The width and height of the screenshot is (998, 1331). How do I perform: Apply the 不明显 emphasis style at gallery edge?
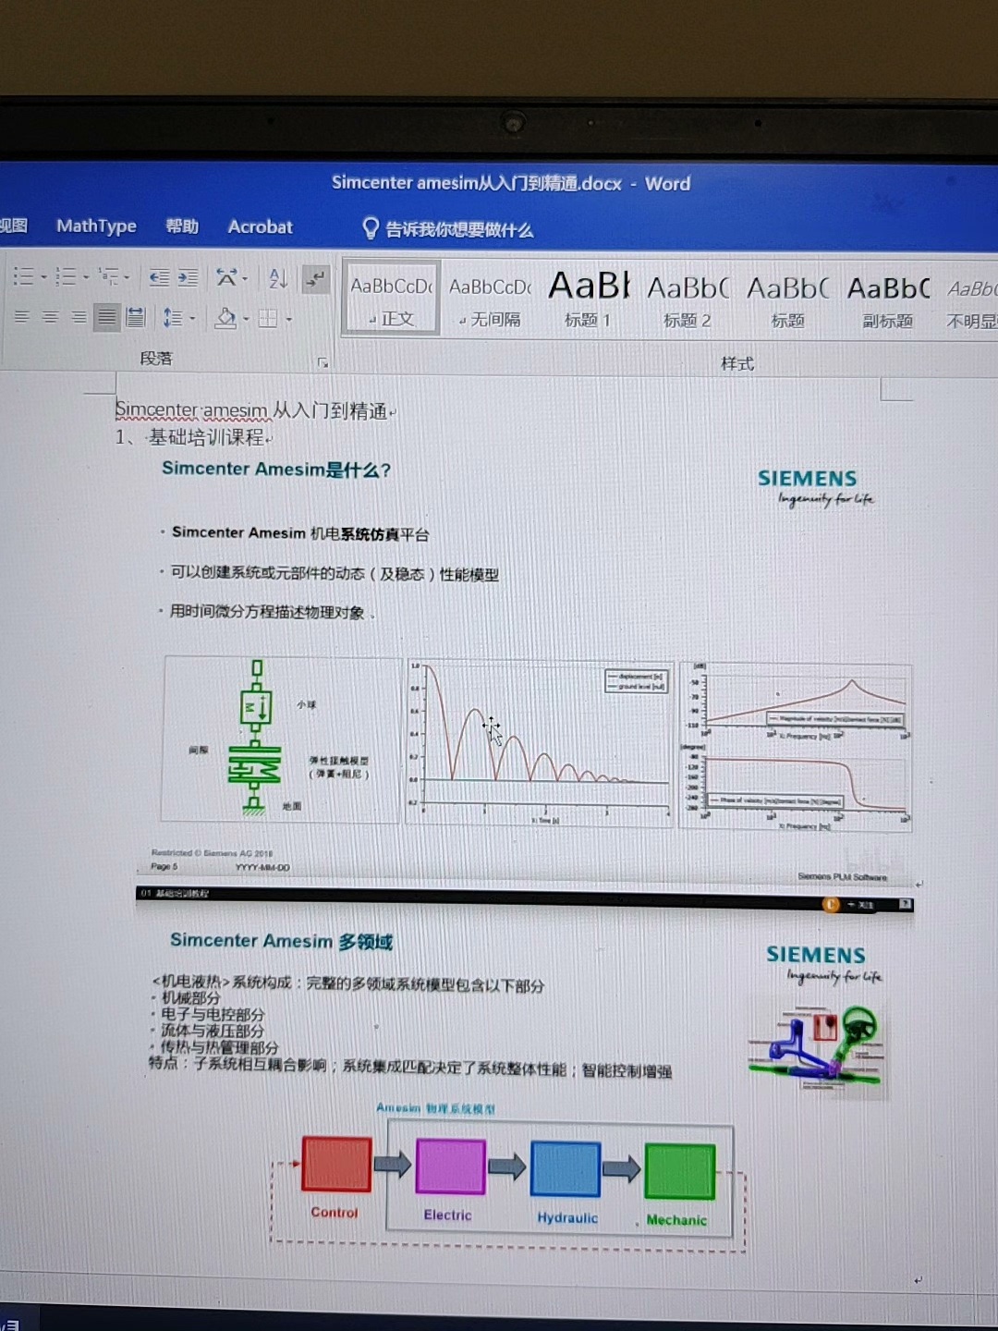click(x=970, y=302)
